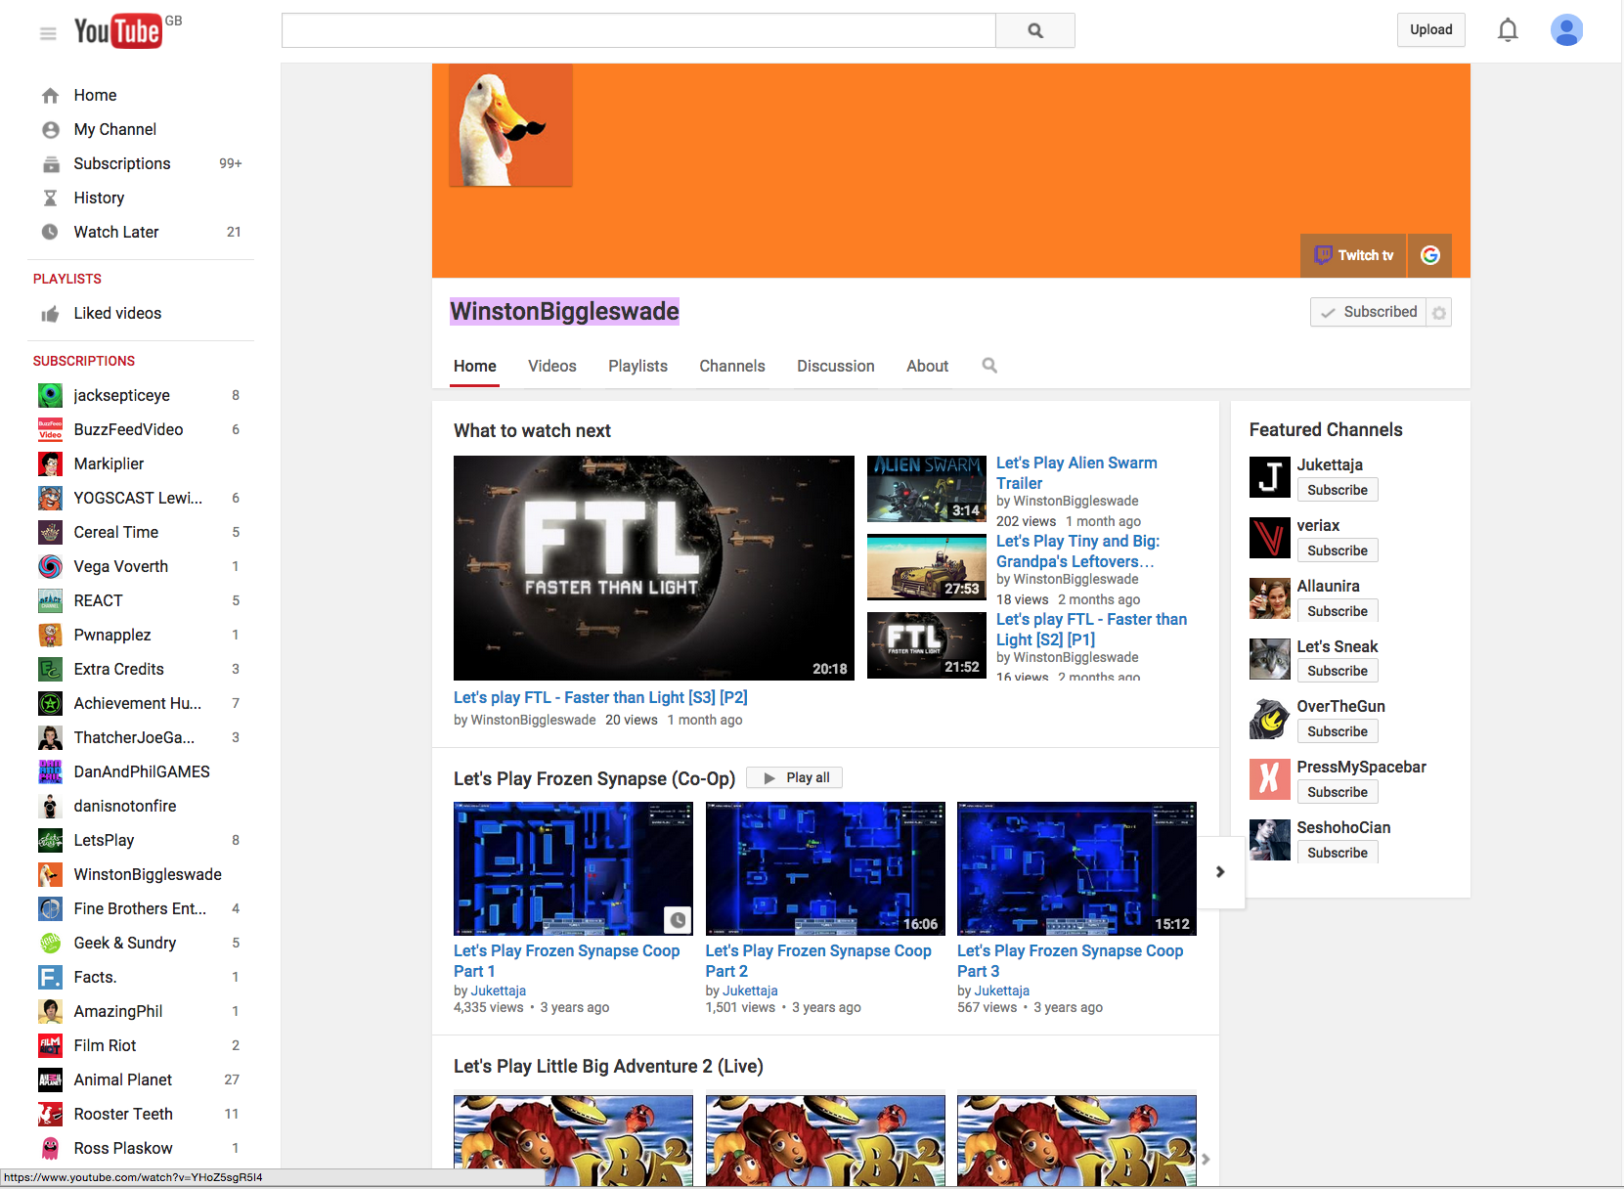Viewport: 1624px width, 1189px height.
Task: Click the Film Riot channel icon
Action: pyautogui.click(x=51, y=1045)
